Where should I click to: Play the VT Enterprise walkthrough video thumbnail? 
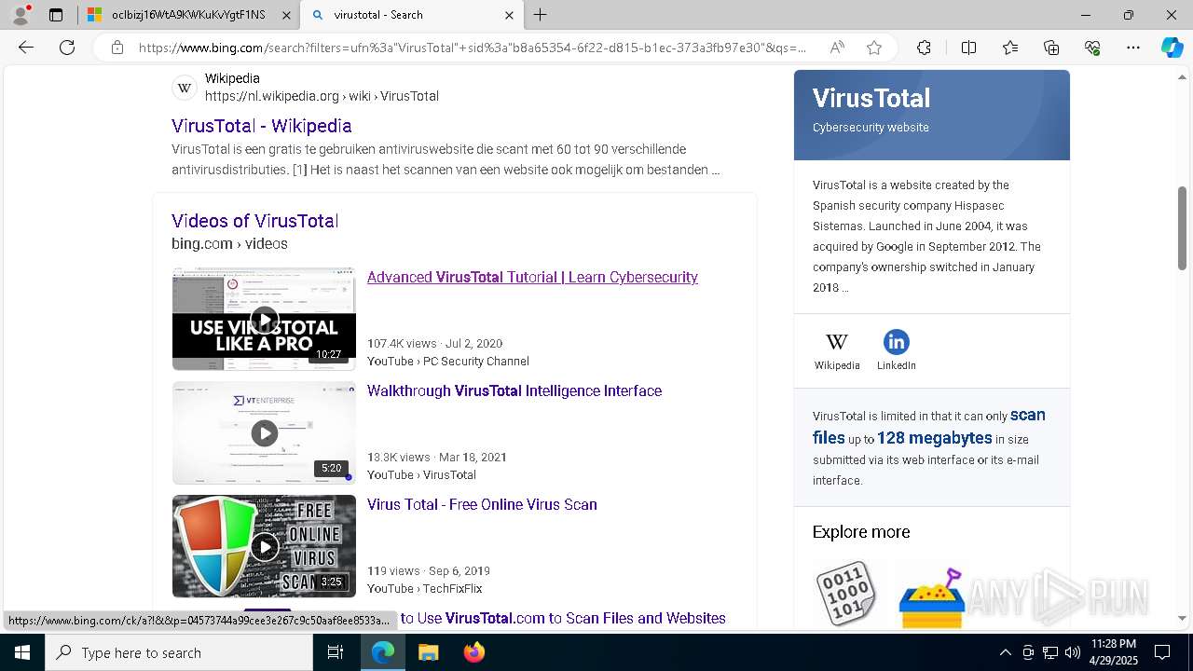click(264, 432)
